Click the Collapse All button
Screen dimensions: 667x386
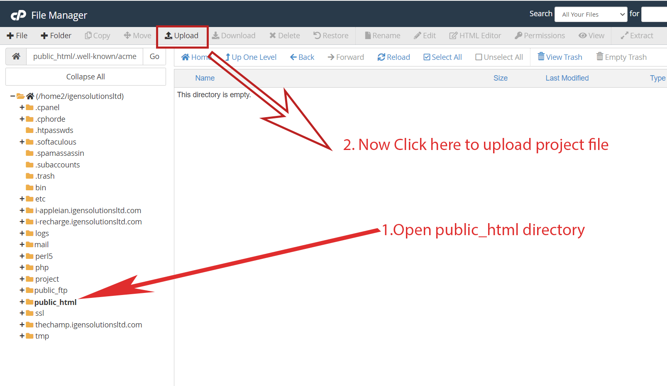pos(86,77)
